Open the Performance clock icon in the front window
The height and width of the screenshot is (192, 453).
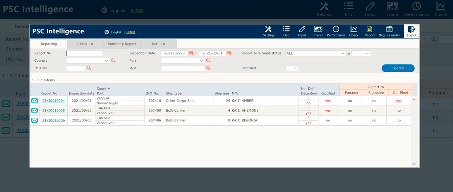[336, 29]
